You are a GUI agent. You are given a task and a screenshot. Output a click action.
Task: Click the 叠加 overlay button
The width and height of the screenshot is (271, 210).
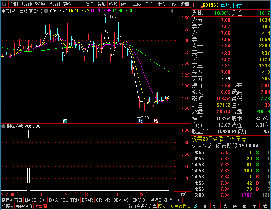[101, 4]
